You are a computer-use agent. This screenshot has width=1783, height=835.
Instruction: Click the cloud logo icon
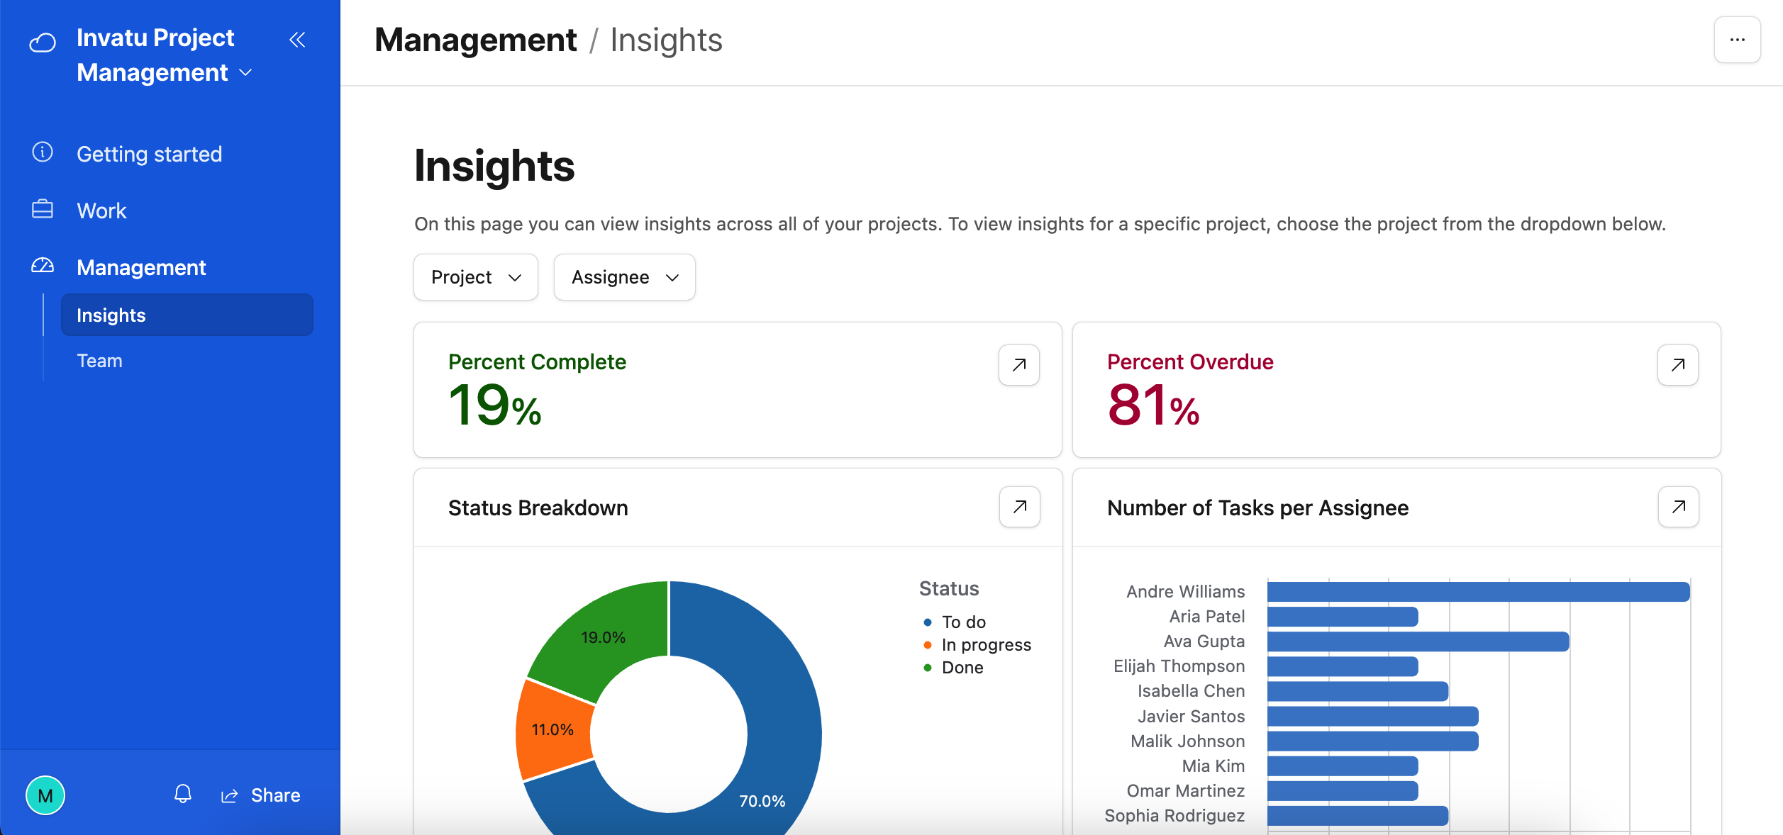43,43
